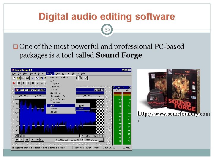Click Rewind in the main transport bar
Image resolution: width=214 pixels, height=160 pixels.
pos(42,83)
